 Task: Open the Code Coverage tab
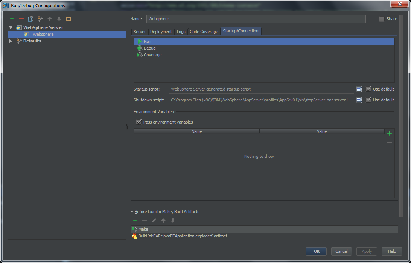(x=204, y=32)
